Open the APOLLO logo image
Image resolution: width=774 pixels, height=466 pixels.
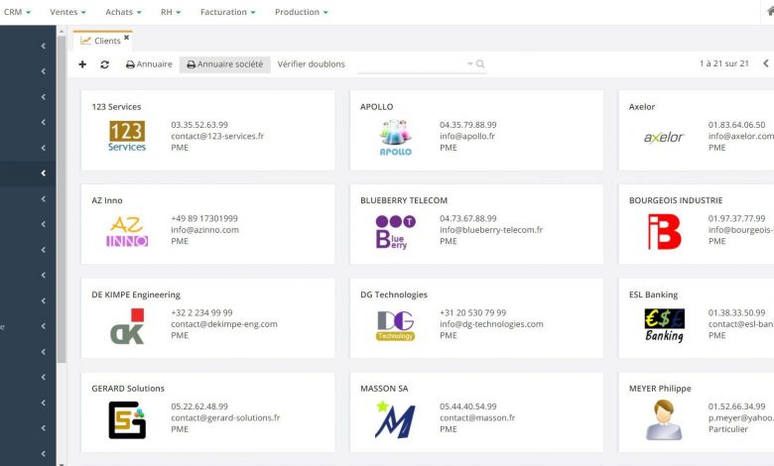395,138
